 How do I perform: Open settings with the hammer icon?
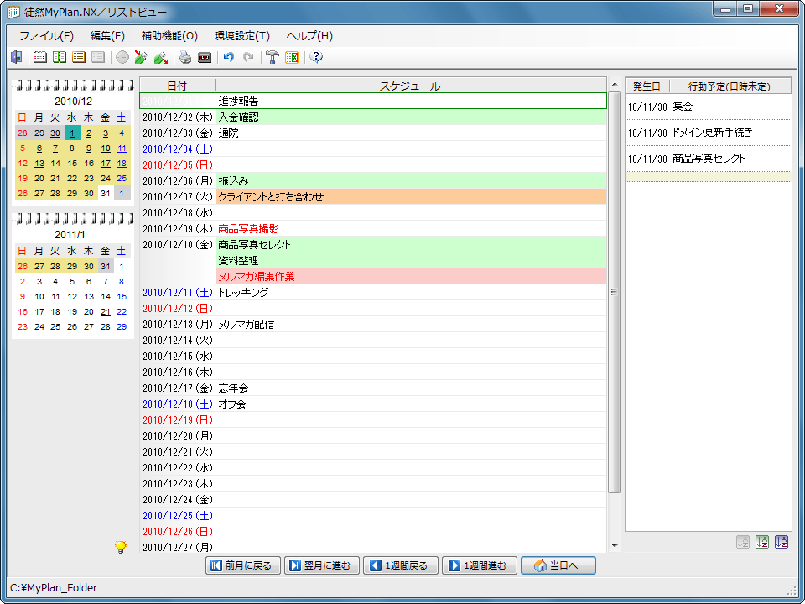point(273,57)
